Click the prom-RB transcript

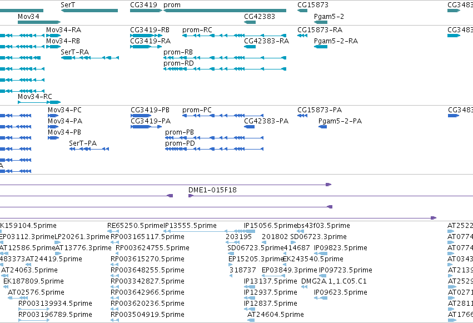click(225, 58)
